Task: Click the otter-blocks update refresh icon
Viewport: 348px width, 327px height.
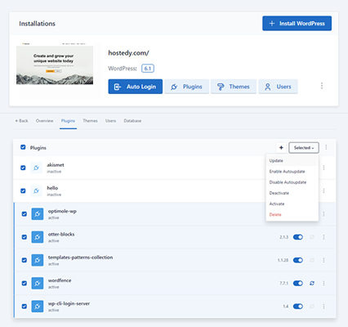Action: click(x=312, y=237)
